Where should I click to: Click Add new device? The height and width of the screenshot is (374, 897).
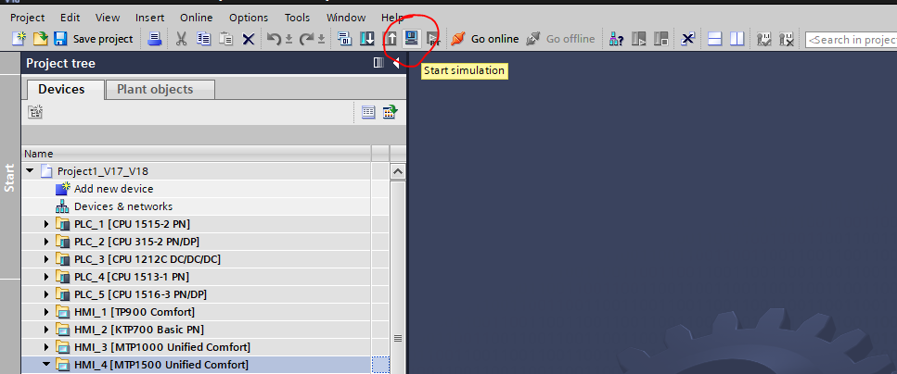tap(114, 189)
